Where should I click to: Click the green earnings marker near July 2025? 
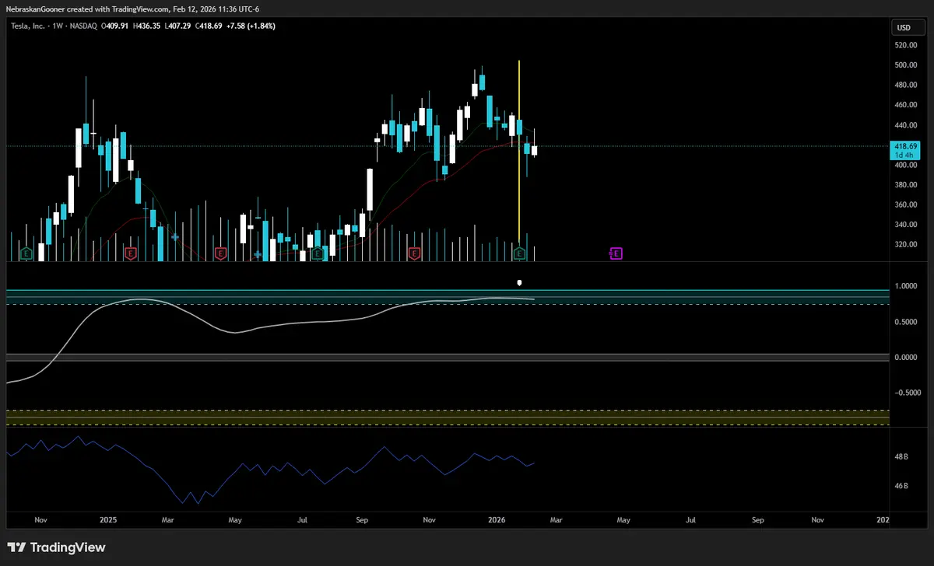pos(317,253)
